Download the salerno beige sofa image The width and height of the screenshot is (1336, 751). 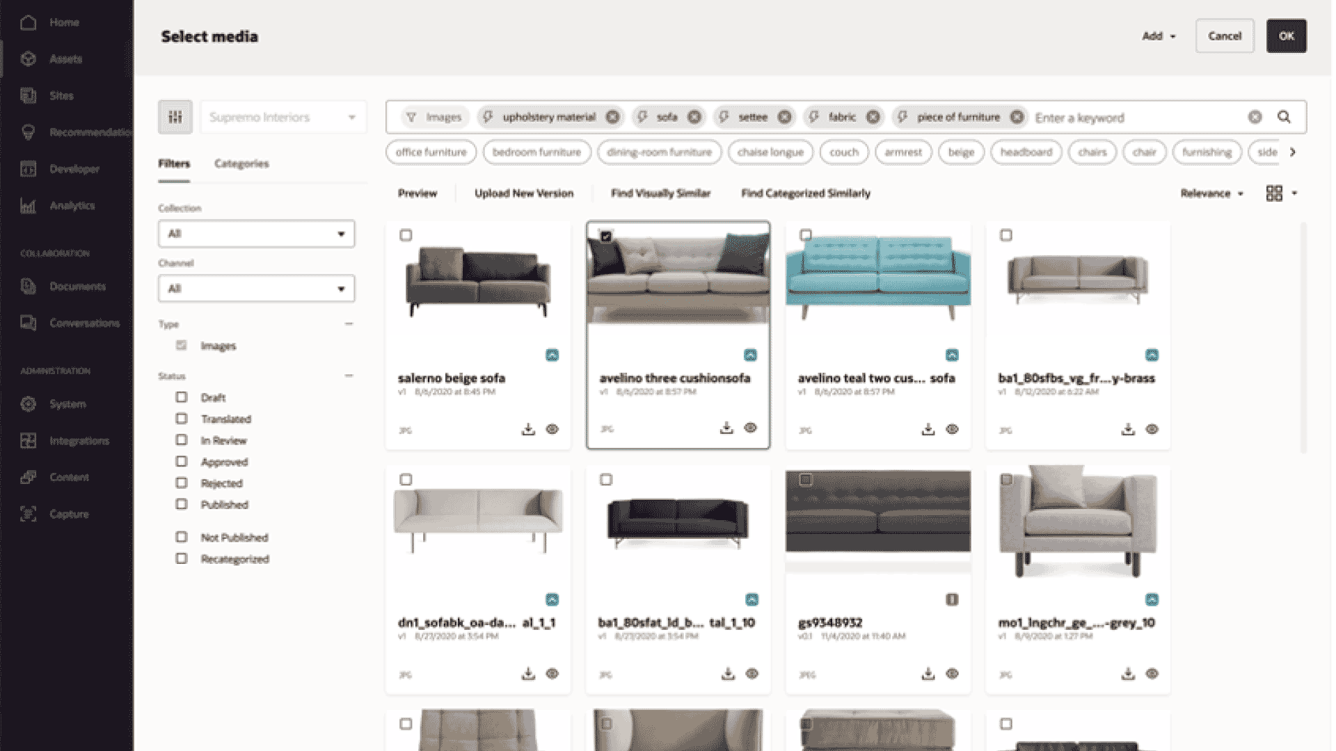528,430
